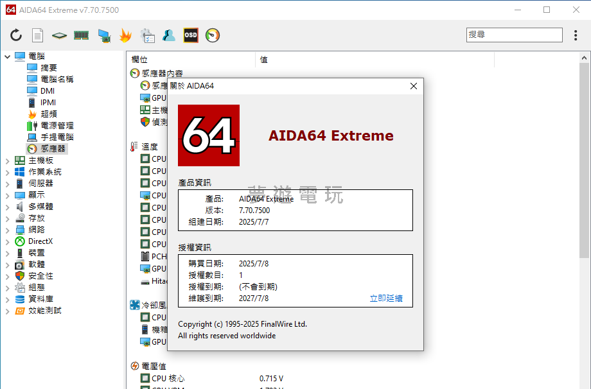
Task: Expand the 多媒體 tree node
Action: pyautogui.click(x=7, y=207)
